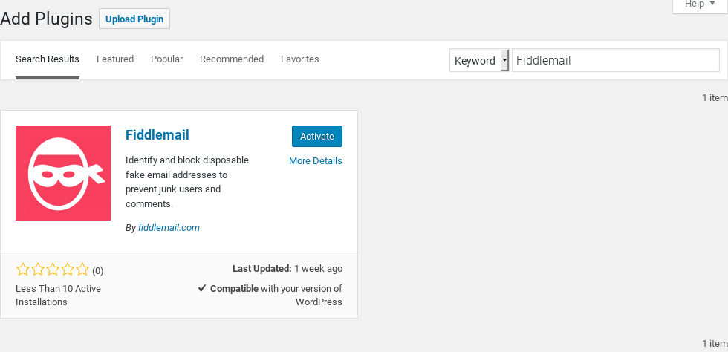This screenshot has width=728, height=352.
Task: Click the third rating star
Action: [x=53, y=270]
